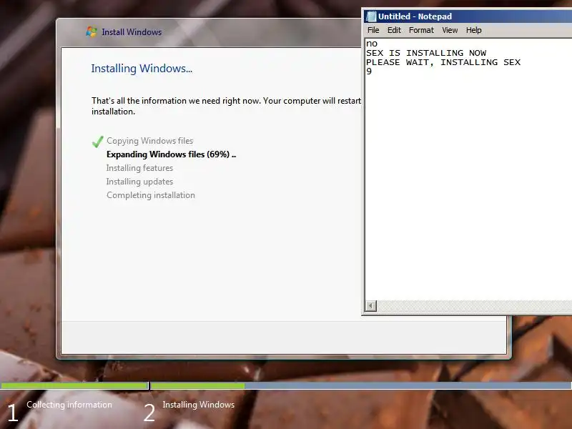Click the Windows flag icon in installer

point(92,31)
